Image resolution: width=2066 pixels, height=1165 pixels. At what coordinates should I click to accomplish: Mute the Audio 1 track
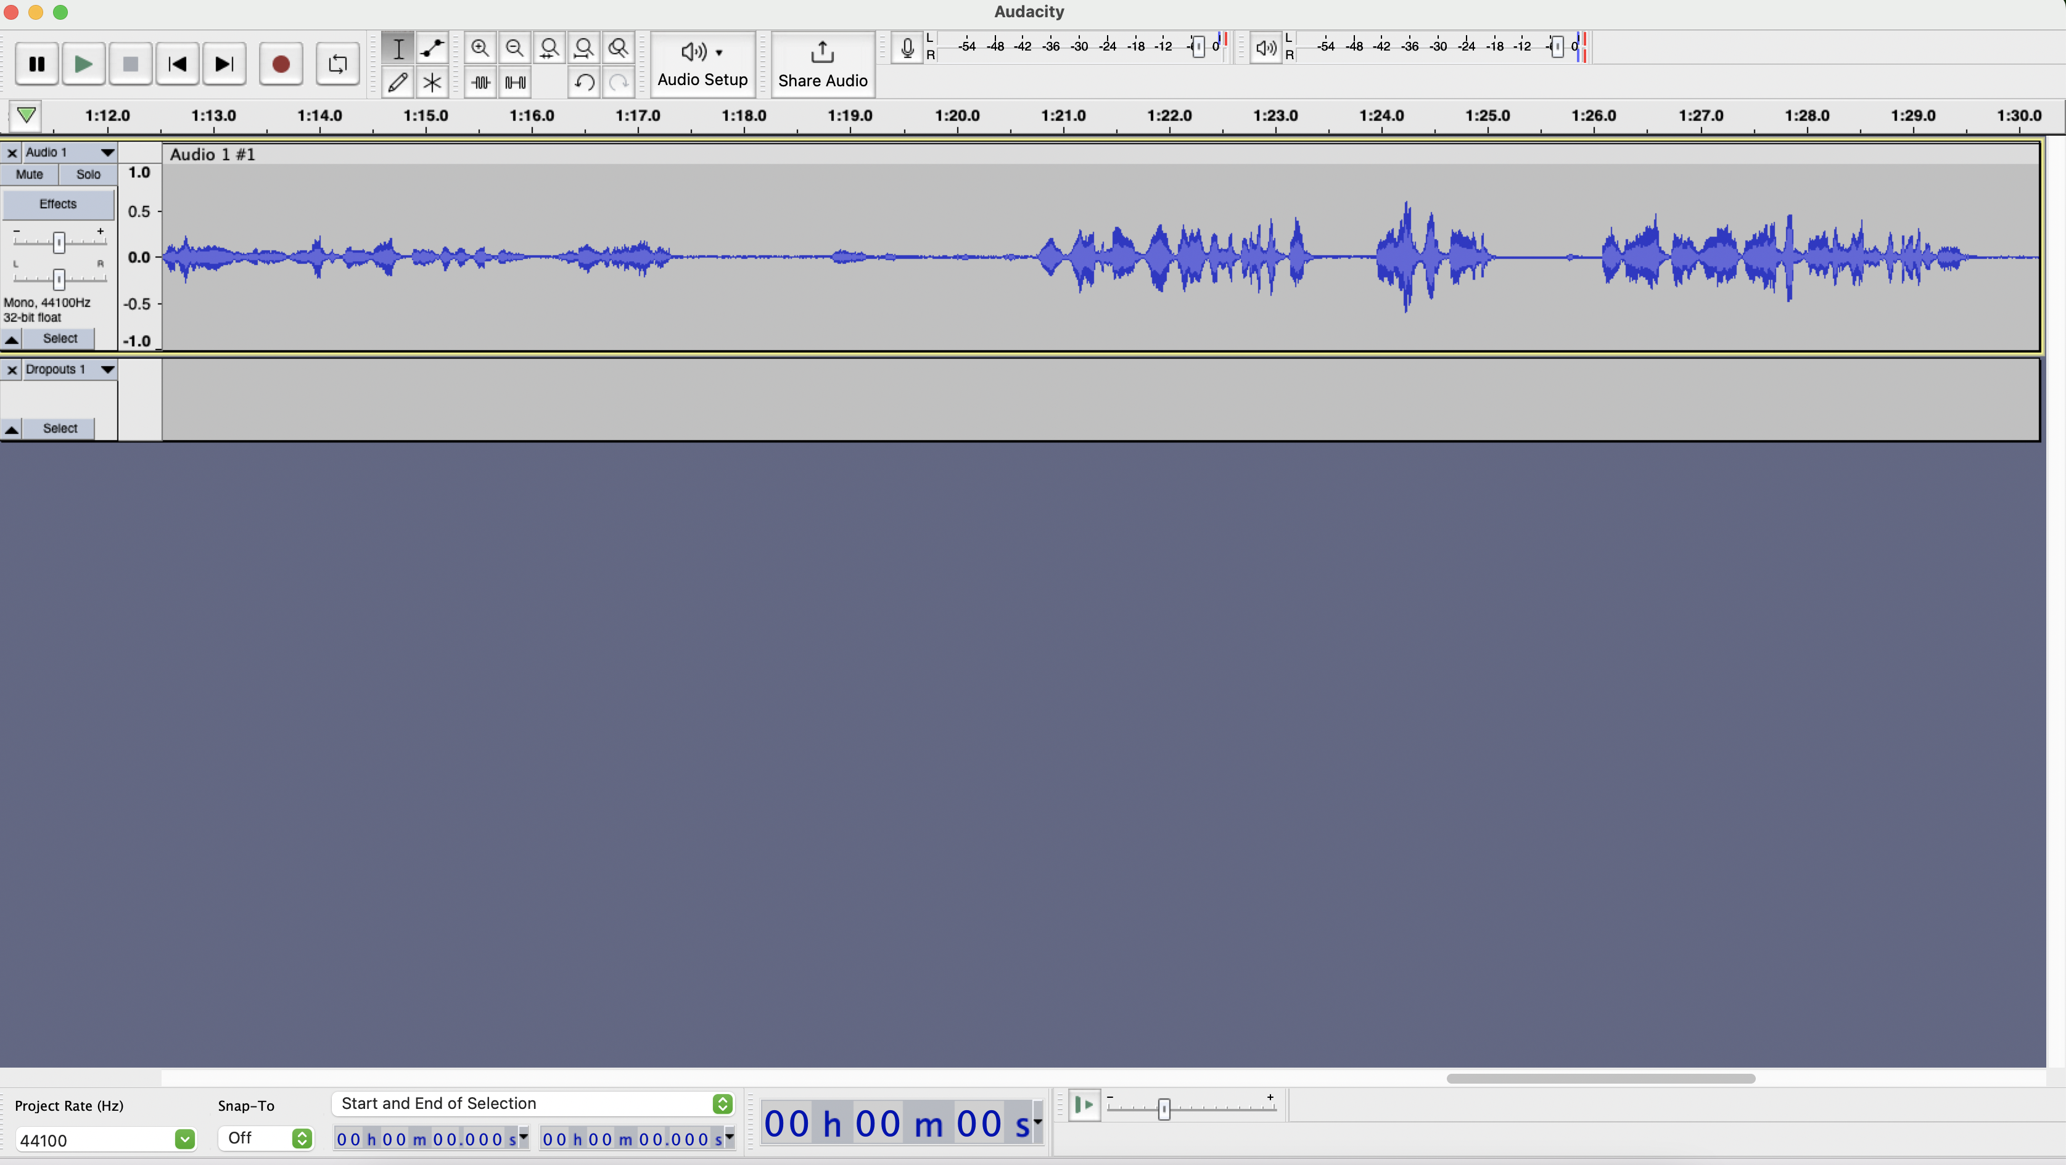point(30,174)
